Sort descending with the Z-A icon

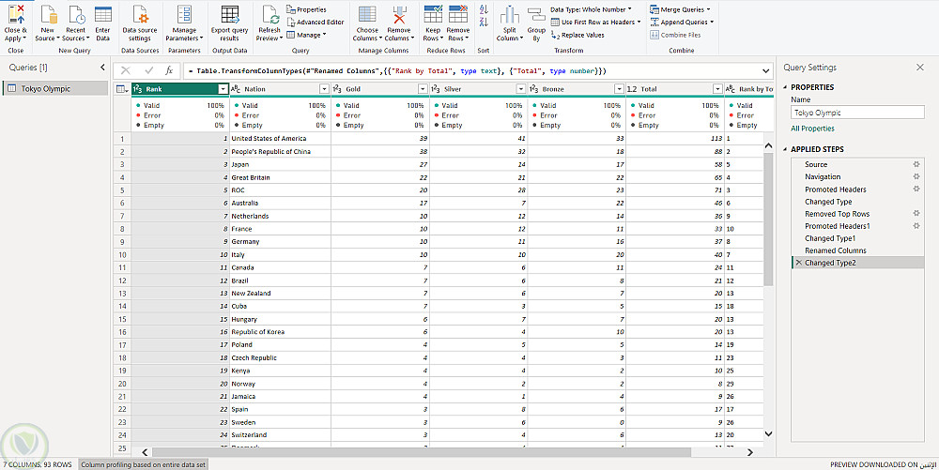484,23
